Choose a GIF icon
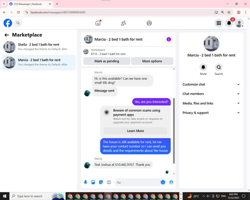This screenshot has height=200, width=250. pos(108,182)
